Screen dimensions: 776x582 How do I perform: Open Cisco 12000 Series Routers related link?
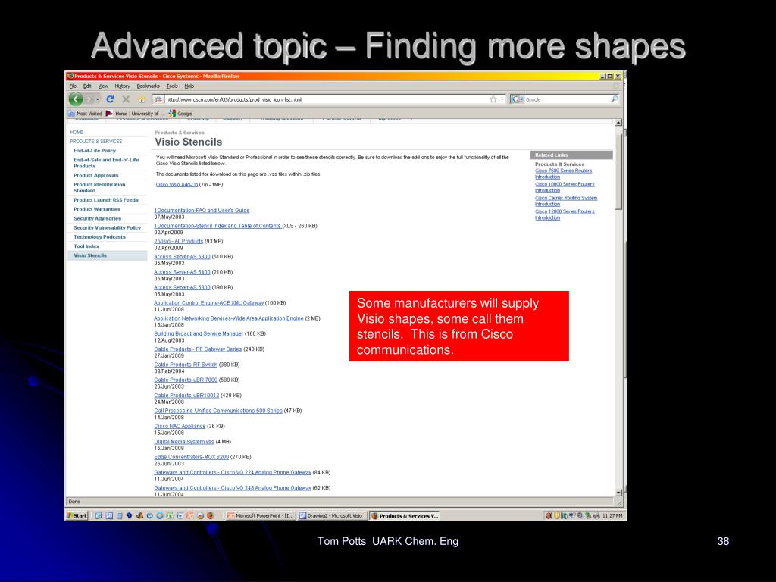565,214
